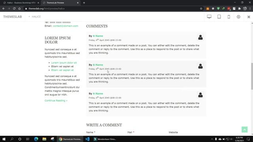
Task: Open the notification center icon
Action: point(248,139)
